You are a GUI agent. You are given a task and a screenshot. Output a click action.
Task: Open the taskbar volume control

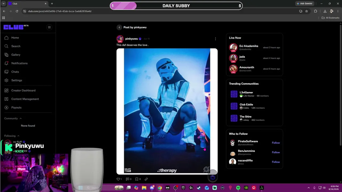[x=324, y=188]
